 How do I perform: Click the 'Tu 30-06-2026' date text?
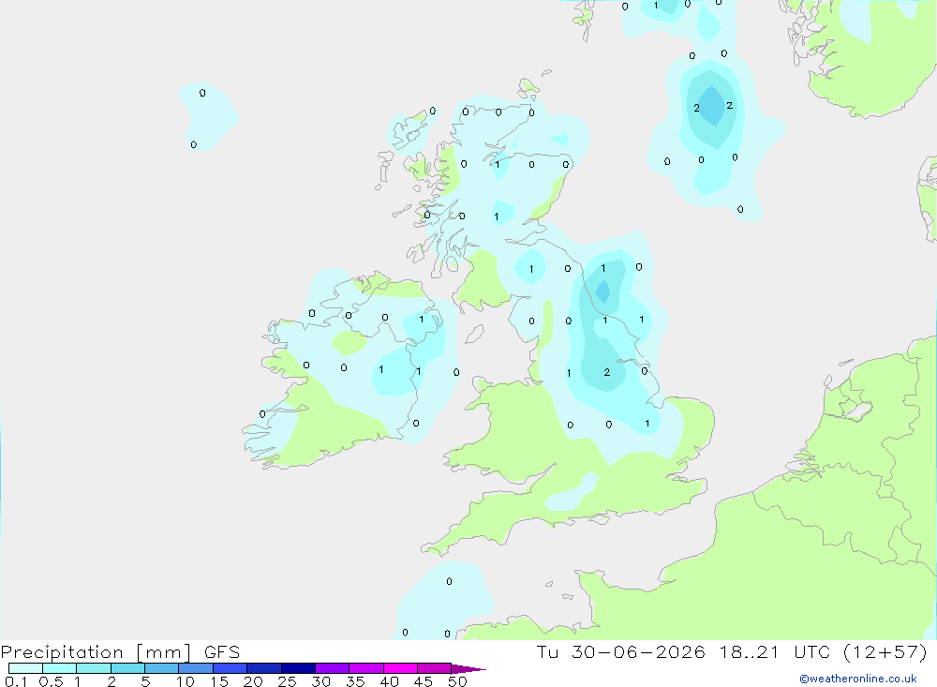pyautogui.click(x=620, y=651)
